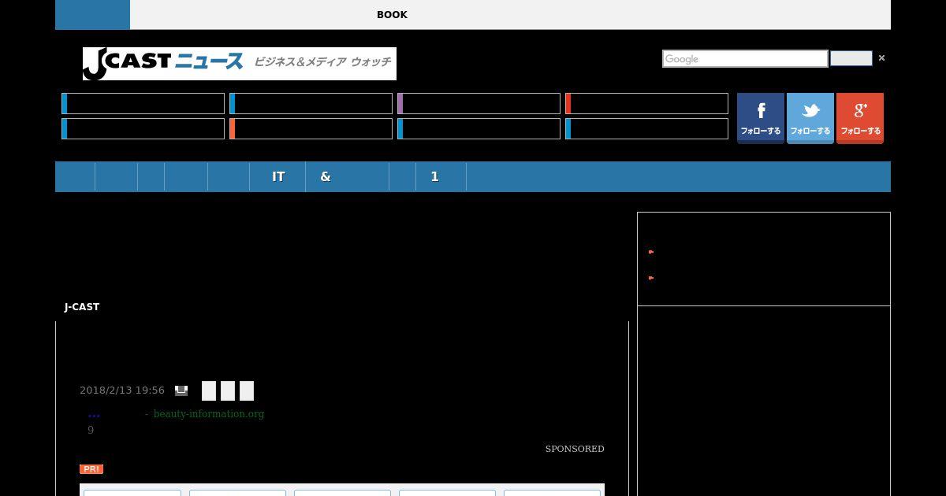The image size is (946, 496).
Task: Click the SPONSORED label
Action: click(575, 449)
